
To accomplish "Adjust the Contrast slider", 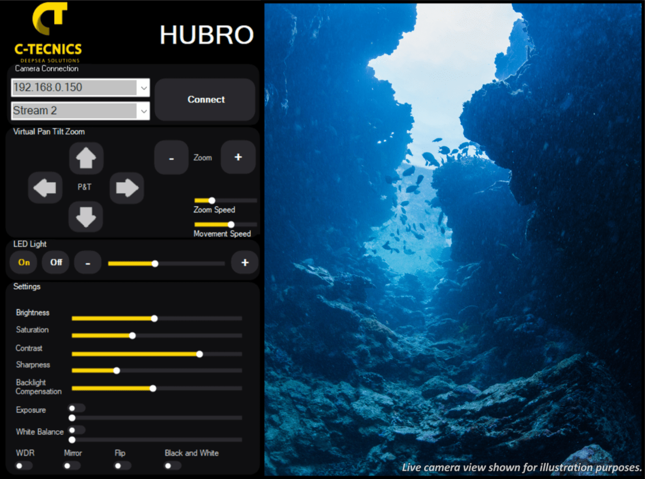I will (157, 354).
